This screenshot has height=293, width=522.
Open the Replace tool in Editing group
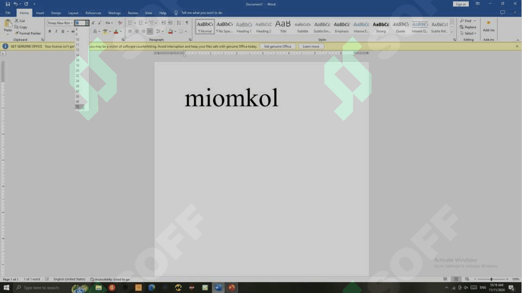[x=468, y=27]
